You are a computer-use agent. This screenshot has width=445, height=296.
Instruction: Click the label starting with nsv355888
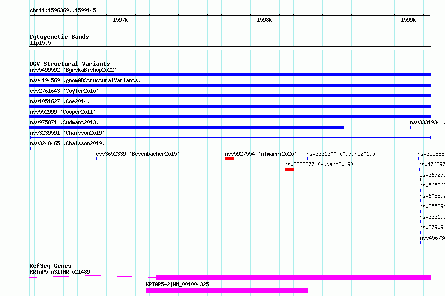(431, 154)
